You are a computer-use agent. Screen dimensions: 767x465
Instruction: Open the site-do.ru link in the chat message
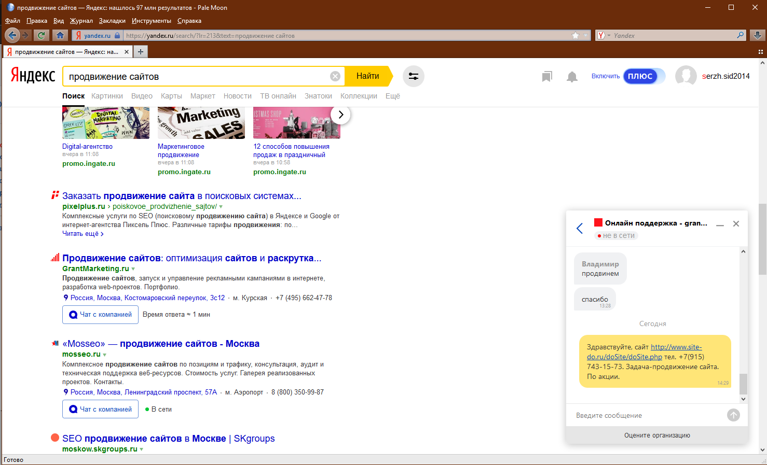pyautogui.click(x=645, y=352)
